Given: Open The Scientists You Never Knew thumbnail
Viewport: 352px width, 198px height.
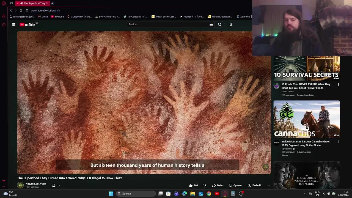Looking at the screenshot, I should (x=307, y=175).
